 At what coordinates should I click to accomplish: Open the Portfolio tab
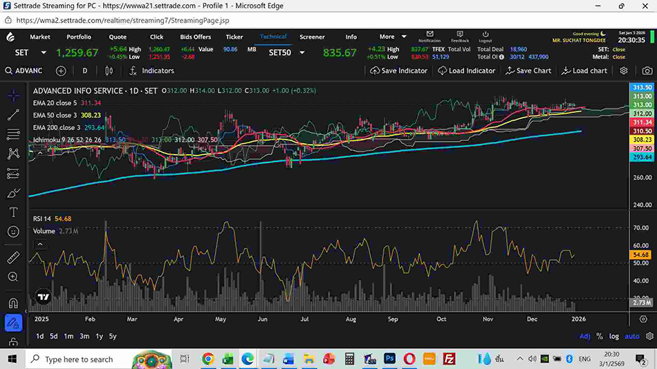point(79,37)
